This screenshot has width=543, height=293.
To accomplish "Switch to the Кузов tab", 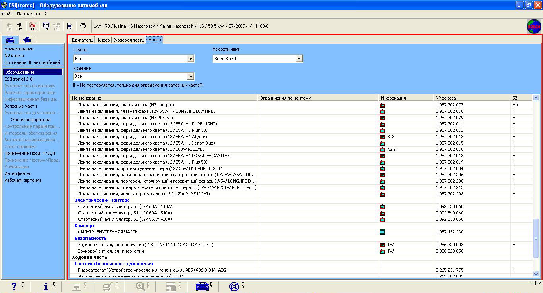I will [x=104, y=40].
